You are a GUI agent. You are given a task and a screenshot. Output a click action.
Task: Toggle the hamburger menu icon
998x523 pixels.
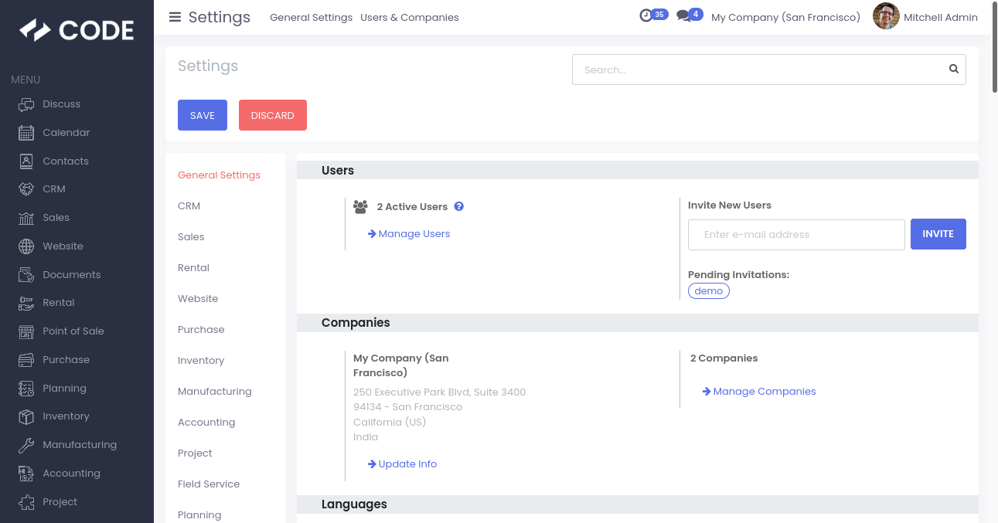(x=175, y=17)
